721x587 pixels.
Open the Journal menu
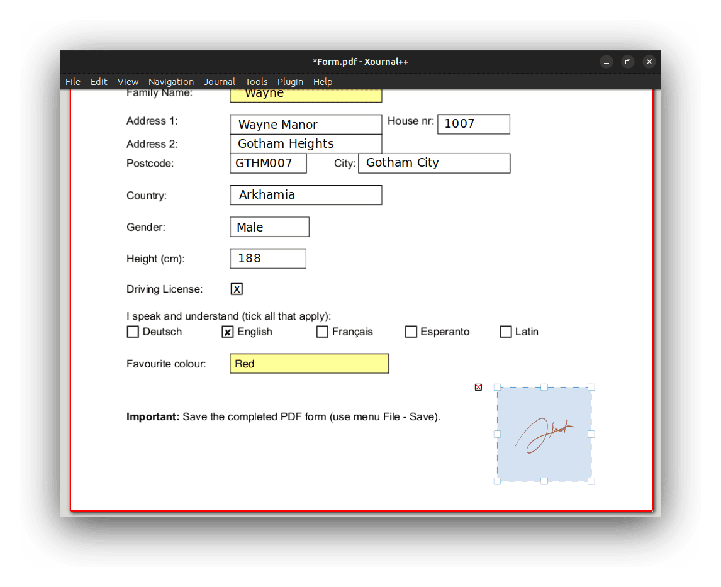[x=220, y=82]
